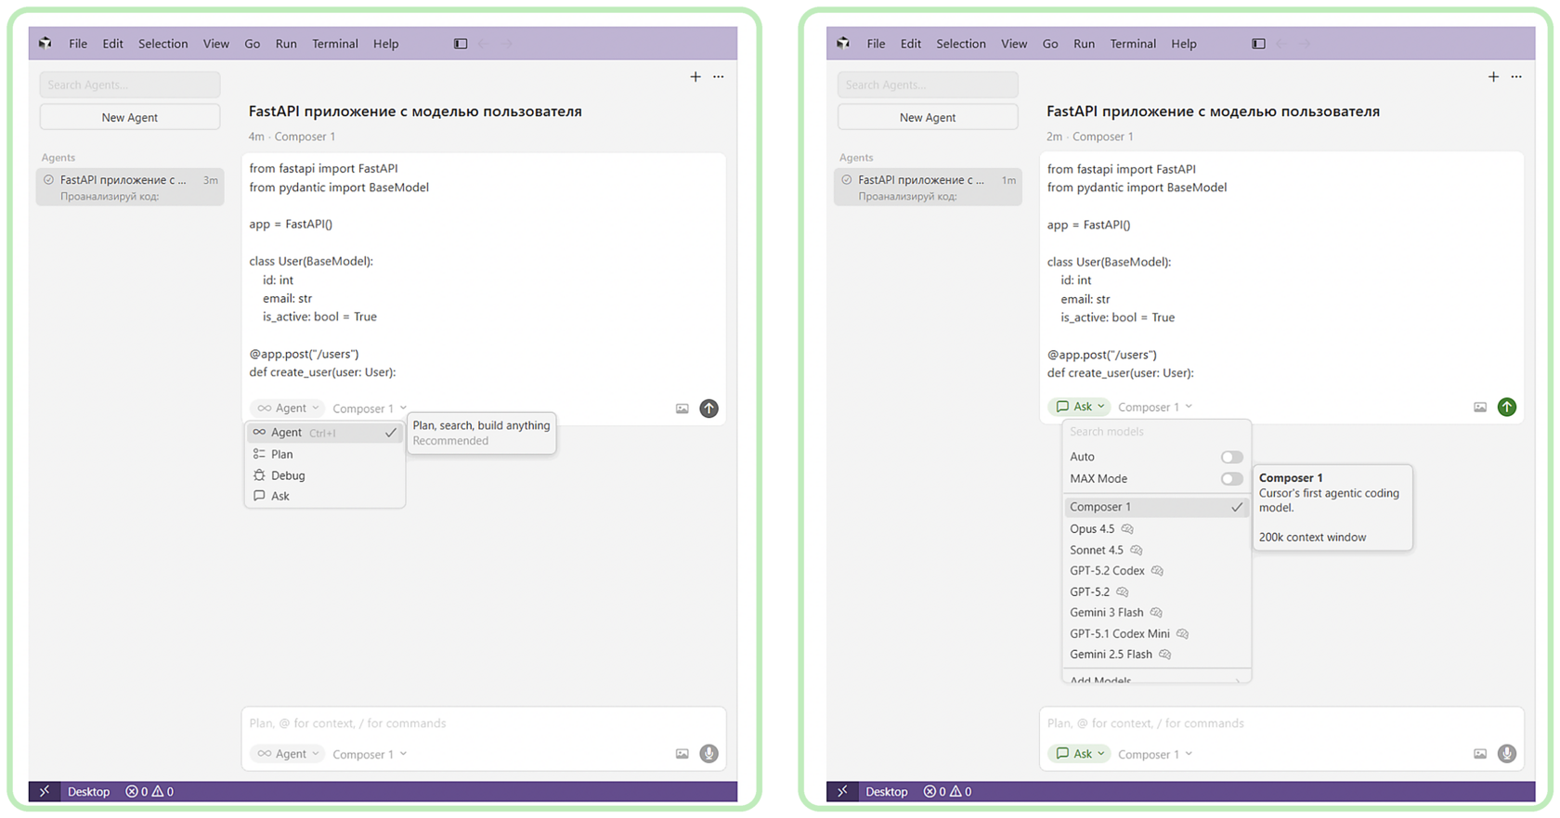Attach image icon in left window message
Screen dimensions: 1560x818
tap(682, 409)
